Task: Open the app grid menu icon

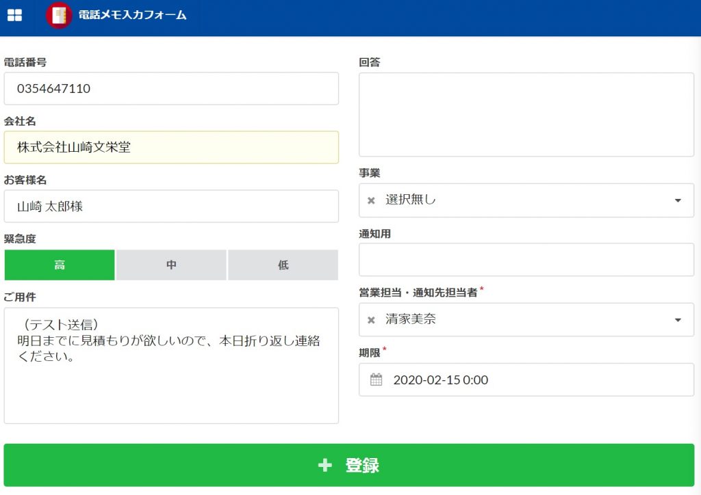Action: click(14, 15)
